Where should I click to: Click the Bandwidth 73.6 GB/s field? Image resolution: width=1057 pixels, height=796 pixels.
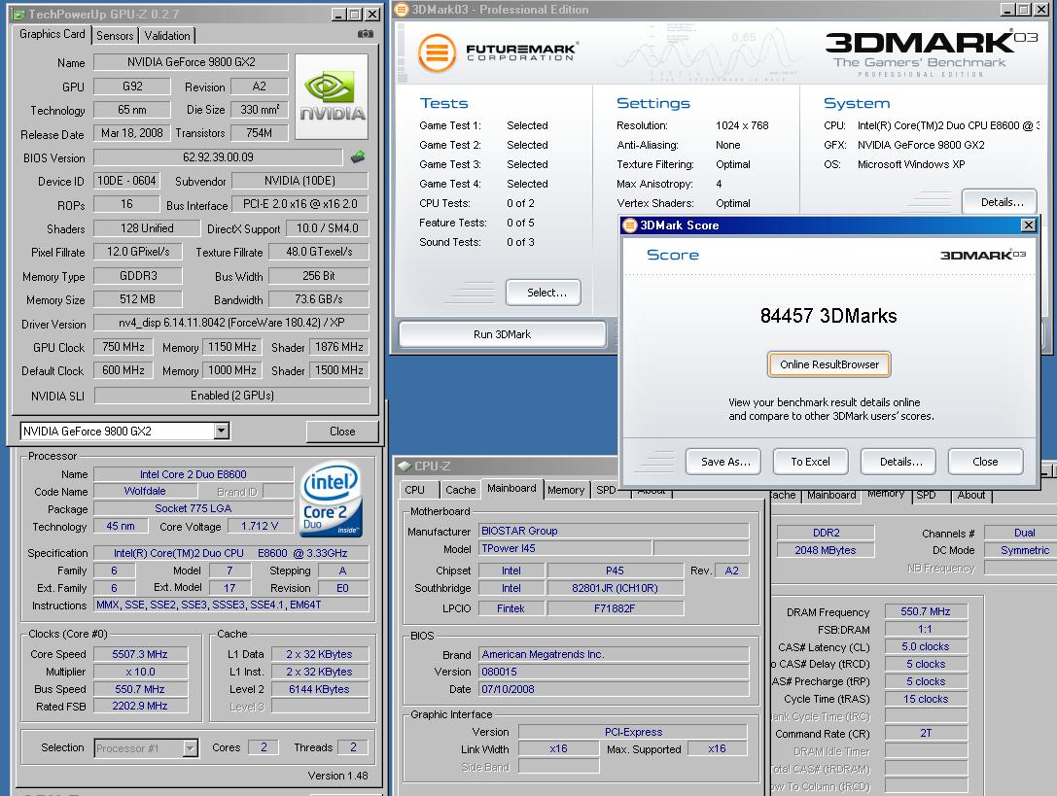318,299
